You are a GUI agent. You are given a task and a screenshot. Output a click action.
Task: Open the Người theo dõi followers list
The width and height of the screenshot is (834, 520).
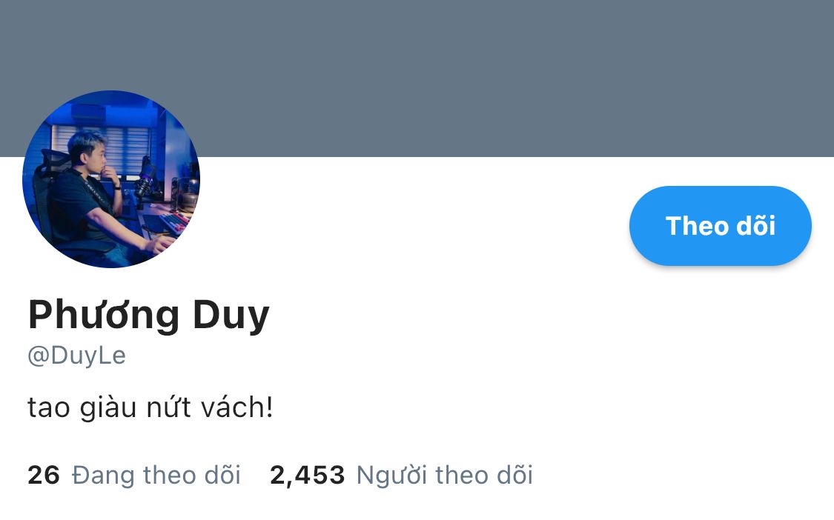pyautogui.click(x=444, y=475)
